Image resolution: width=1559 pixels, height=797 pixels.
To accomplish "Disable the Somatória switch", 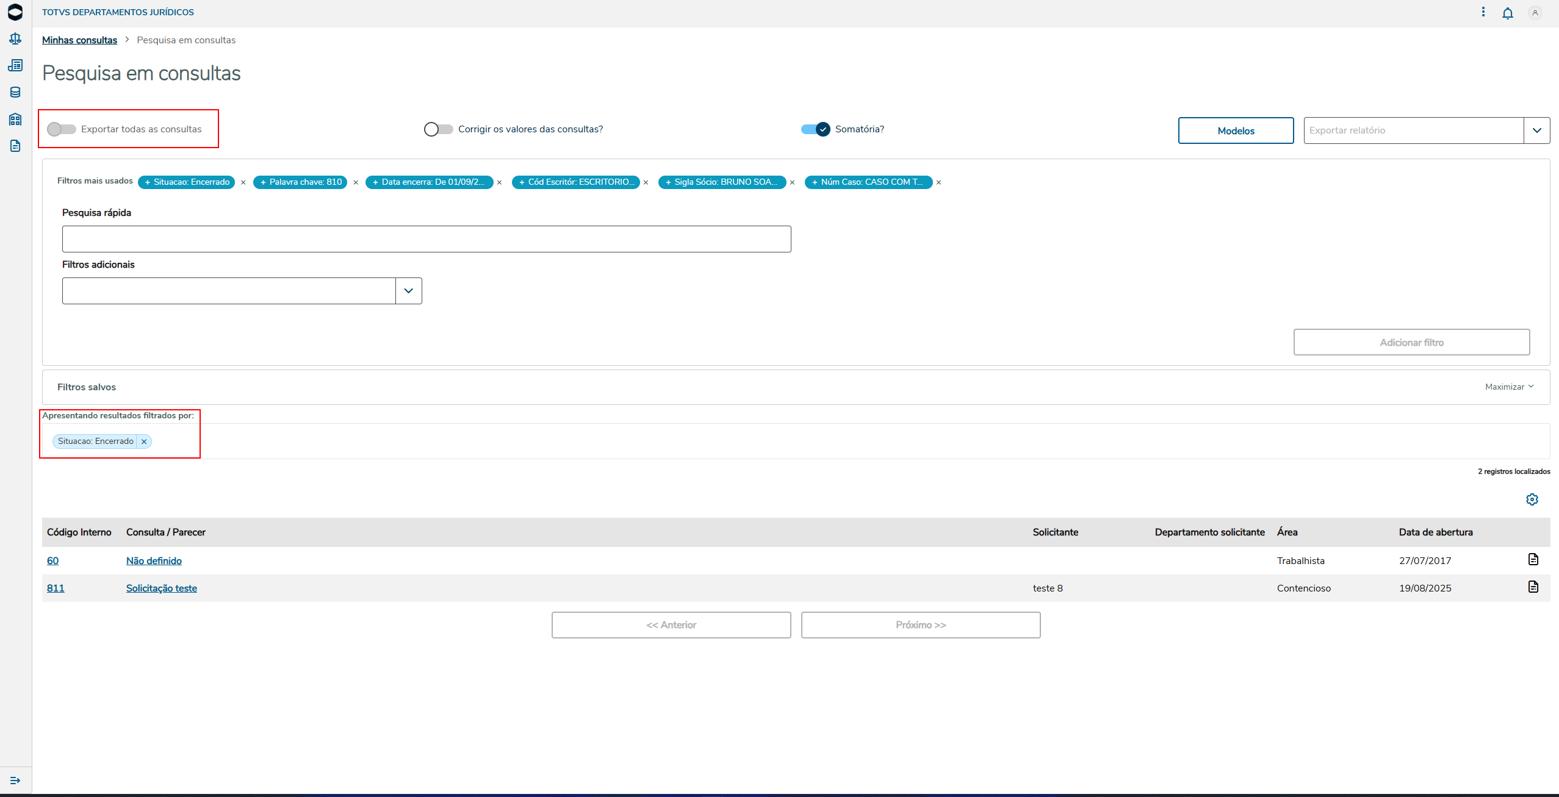I will tap(816, 129).
